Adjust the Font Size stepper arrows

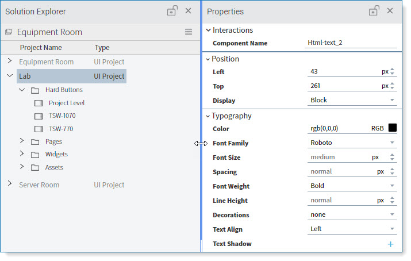pos(392,157)
